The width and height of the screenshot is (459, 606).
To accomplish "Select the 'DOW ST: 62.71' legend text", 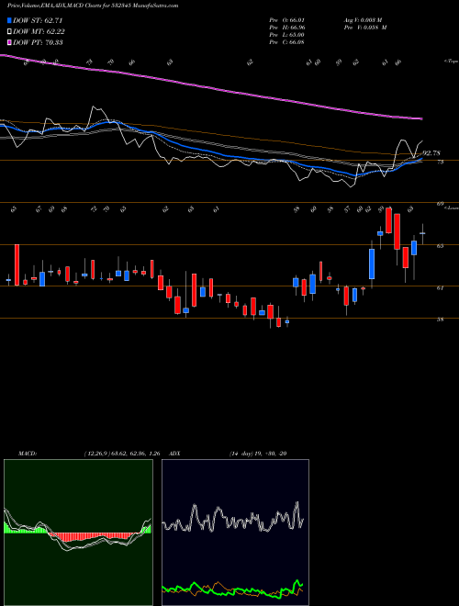I will tap(38, 21).
